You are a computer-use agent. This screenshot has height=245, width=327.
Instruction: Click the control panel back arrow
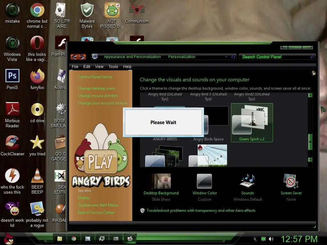[x=74, y=57]
